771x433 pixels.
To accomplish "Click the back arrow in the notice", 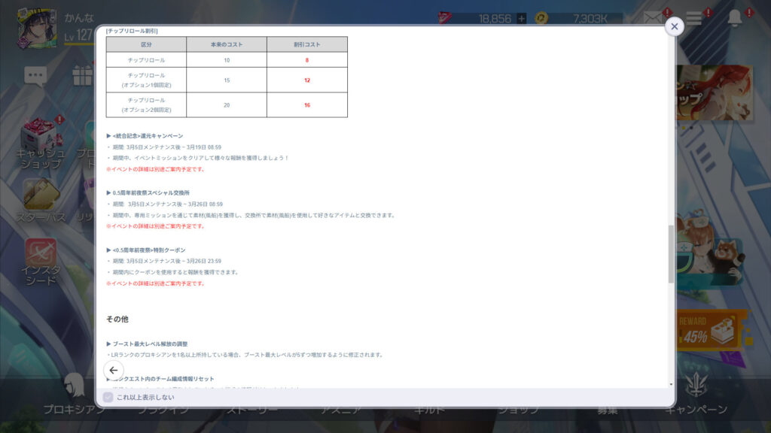I will [x=113, y=370].
